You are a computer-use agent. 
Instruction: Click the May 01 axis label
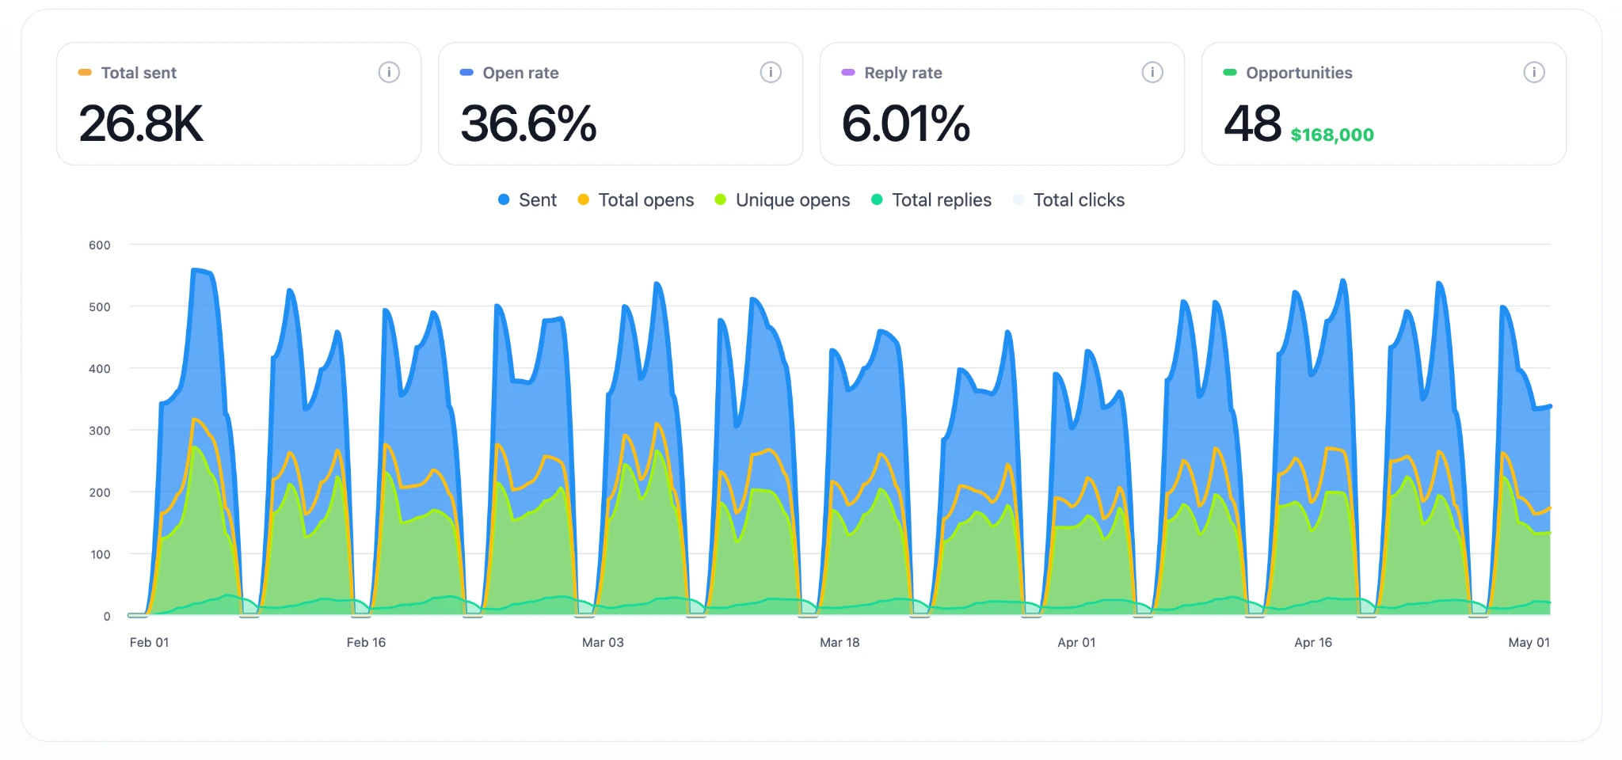[1529, 642]
